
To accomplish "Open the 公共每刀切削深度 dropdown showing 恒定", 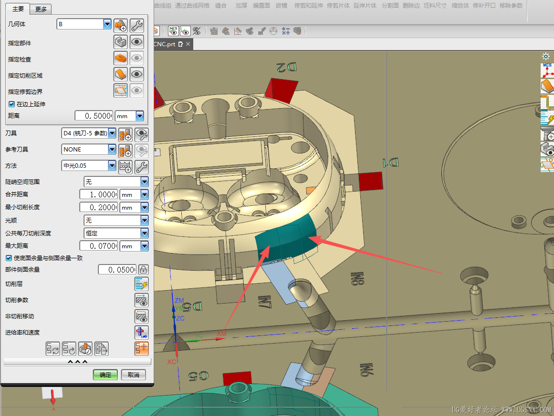I will coord(144,233).
